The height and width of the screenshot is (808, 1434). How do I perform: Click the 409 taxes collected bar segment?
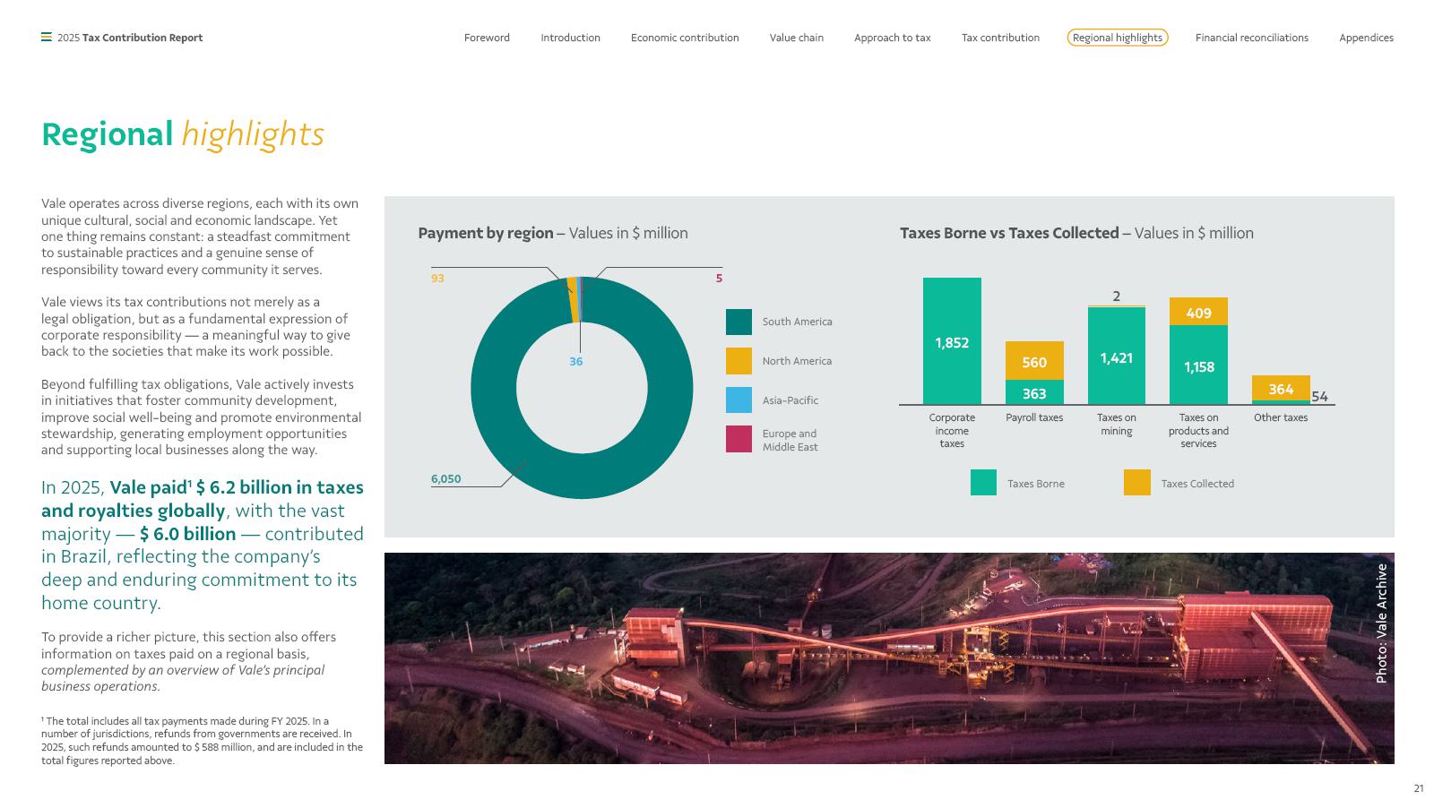tap(1198, 312)
